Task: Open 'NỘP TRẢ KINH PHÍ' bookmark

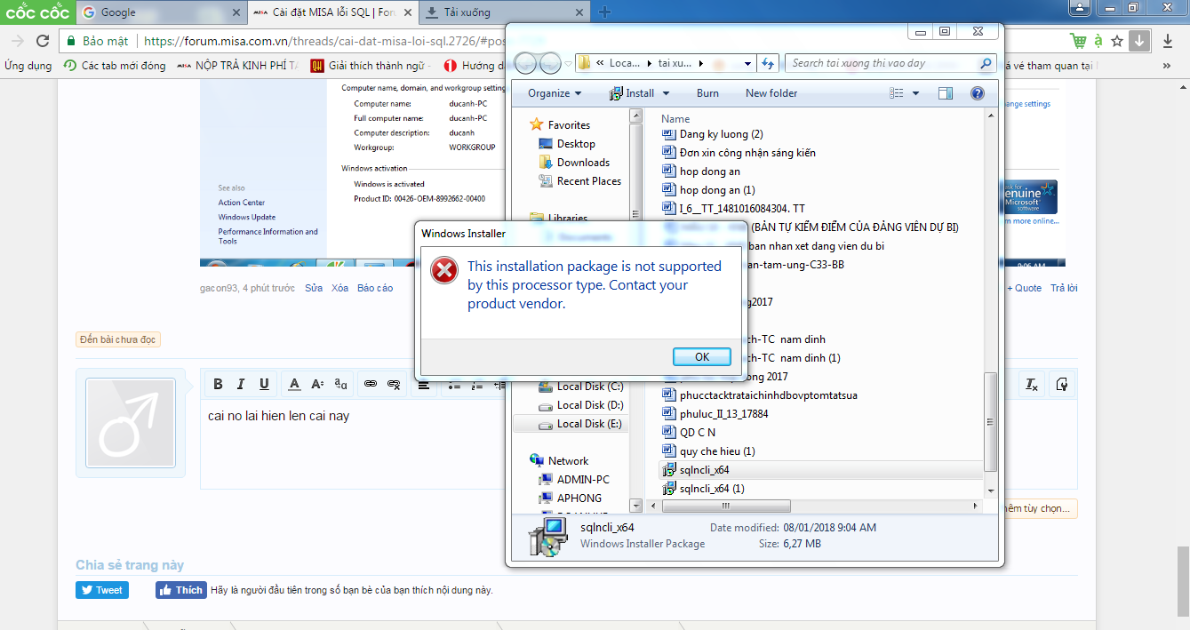Action: (238, 66)
